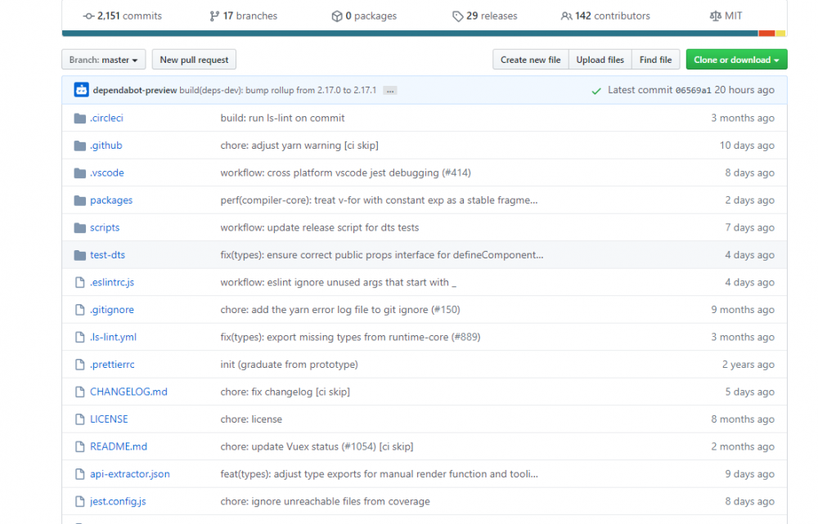The height and width of the screenshot is (524, 818).
Task: Open the CHANGELOG.md file link
Action: [x=128, y=392]
